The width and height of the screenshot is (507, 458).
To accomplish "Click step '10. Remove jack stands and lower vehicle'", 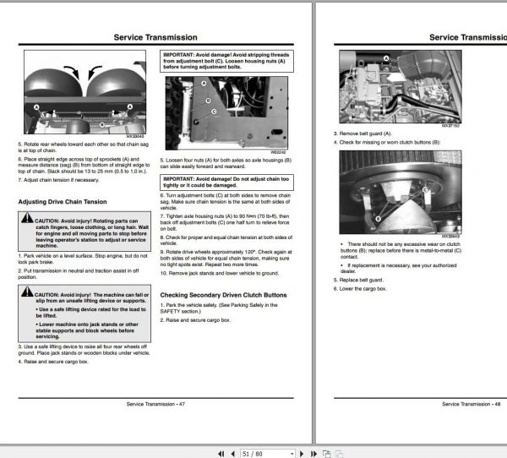I will pos(219,273).
